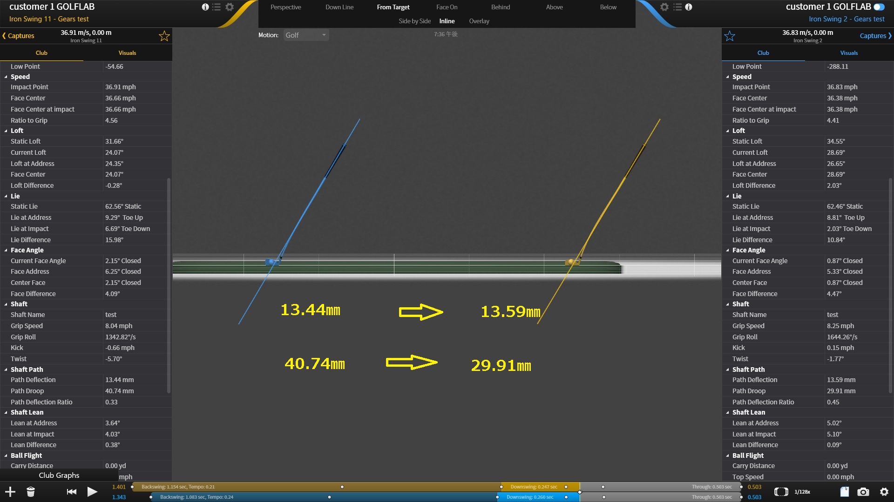894x502 pixels.
Task: Toggle the switch next to right GOLFLAB title
Action: (879, 7)
